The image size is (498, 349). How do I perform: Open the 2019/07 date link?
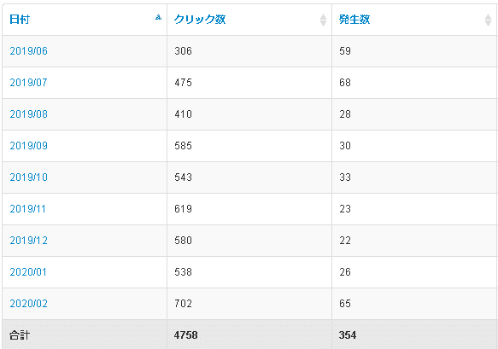tap(28, 83)
